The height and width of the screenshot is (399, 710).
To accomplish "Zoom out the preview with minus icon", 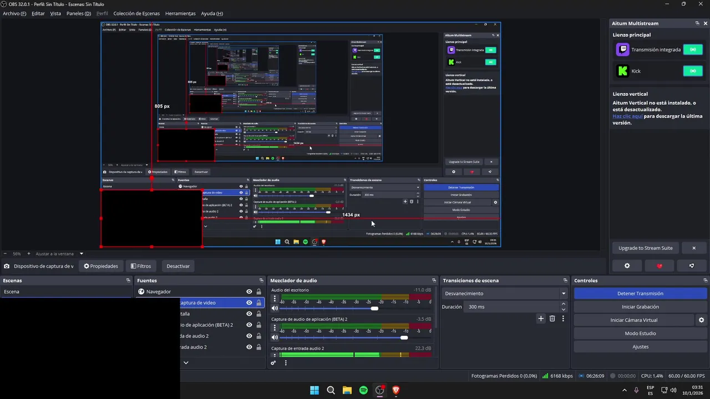I will [5, 254].
